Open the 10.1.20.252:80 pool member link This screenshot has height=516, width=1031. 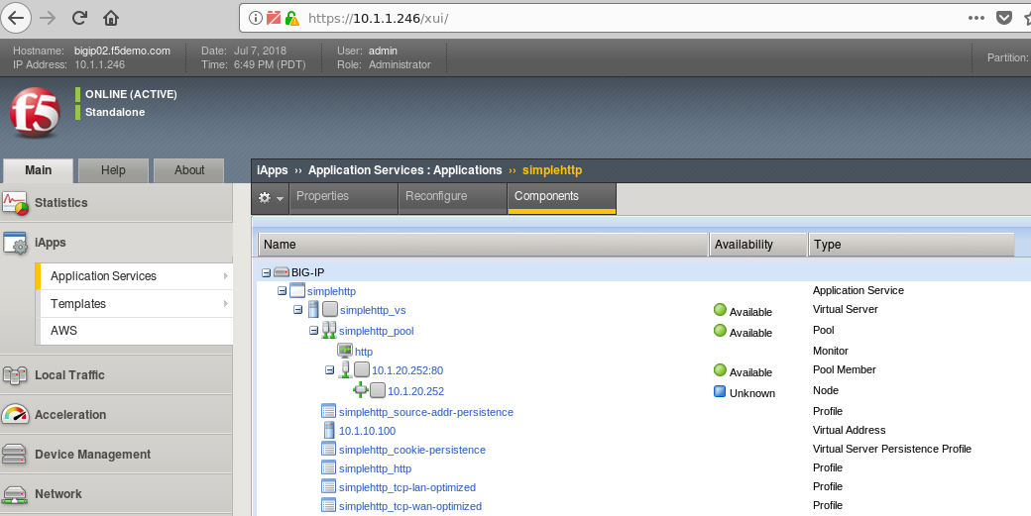click(x=407, y=371)
